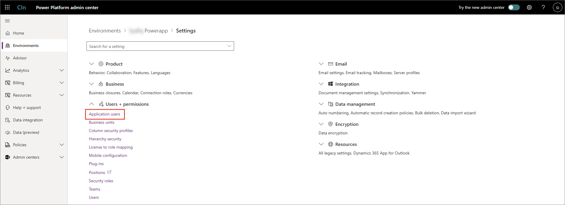Collapse the navigation hamburger menu
Viewport: 565px width, 205px height.
[x=7, y=21]
